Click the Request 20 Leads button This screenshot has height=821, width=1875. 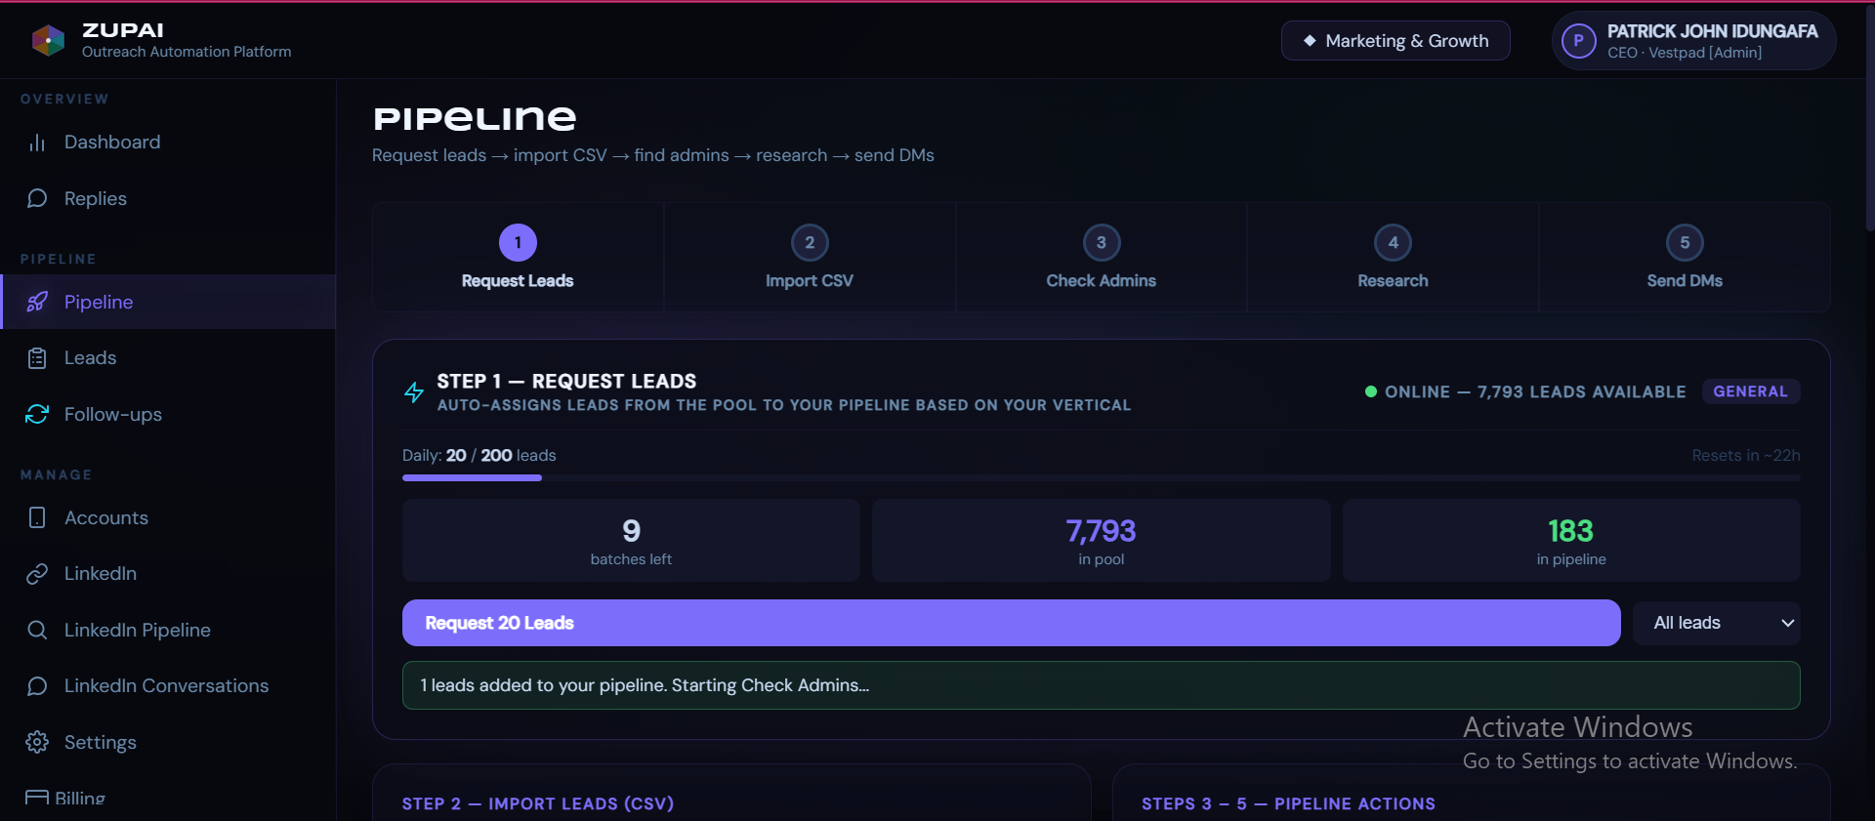click(1011, 623)
